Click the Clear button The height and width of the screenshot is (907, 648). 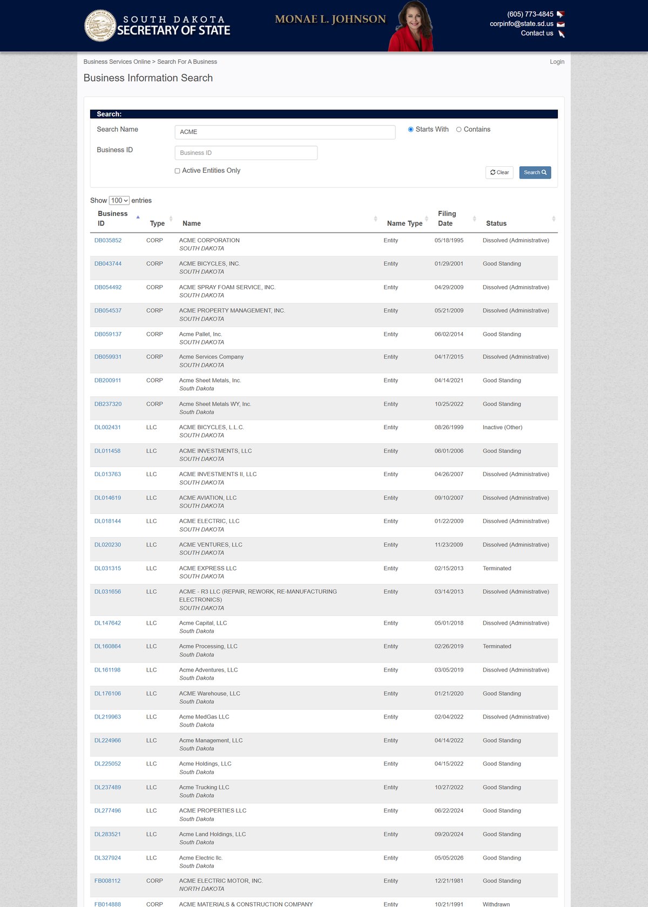(500, 172)
